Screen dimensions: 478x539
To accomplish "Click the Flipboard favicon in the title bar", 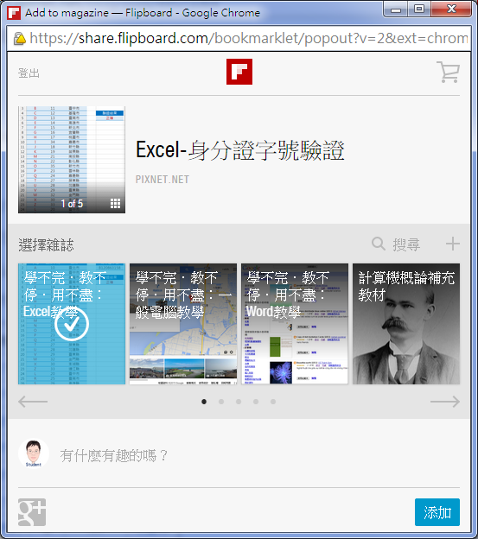I will (x=14, y=13).
